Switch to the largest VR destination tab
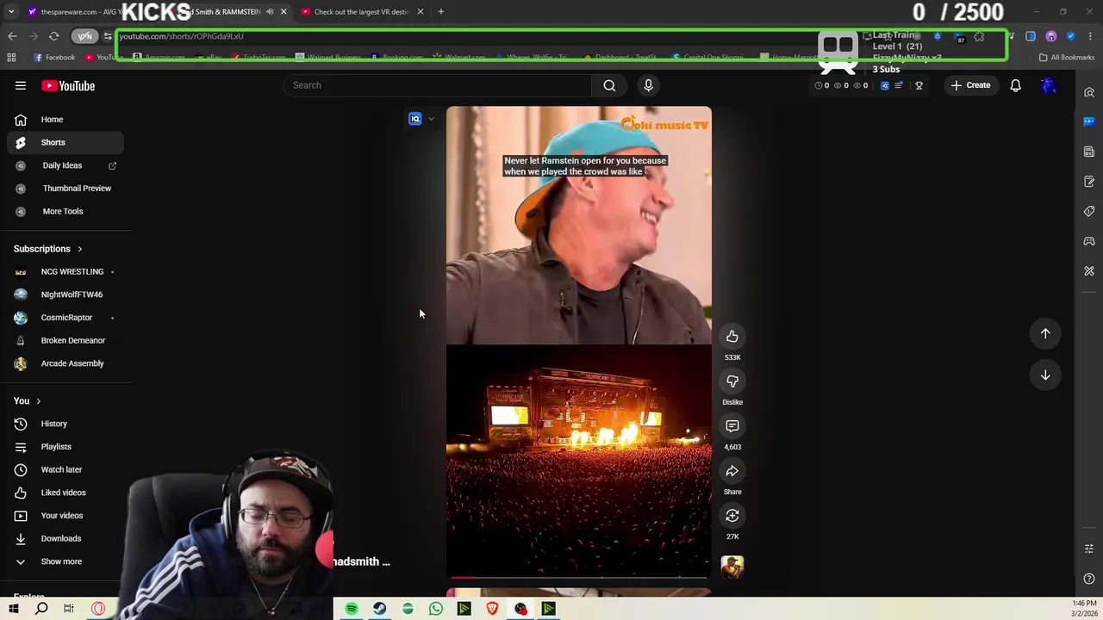The width and height of the screenshot is (1103, 620). [362, 12]
